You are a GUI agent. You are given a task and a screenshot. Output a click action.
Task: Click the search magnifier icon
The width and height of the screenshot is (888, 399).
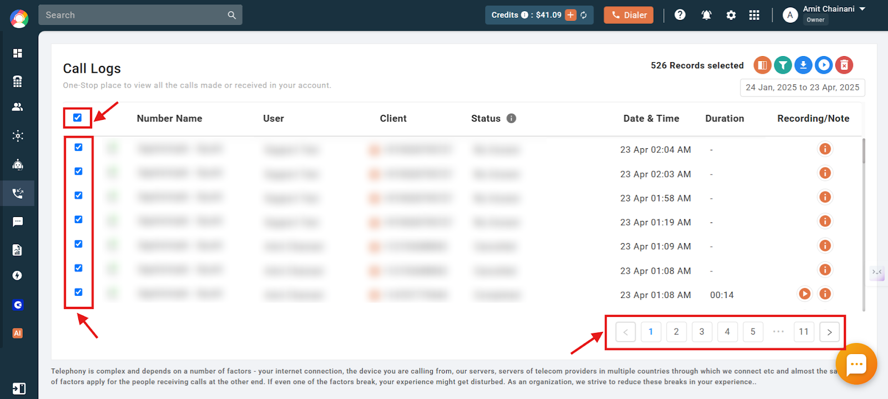tap(231, 15)
